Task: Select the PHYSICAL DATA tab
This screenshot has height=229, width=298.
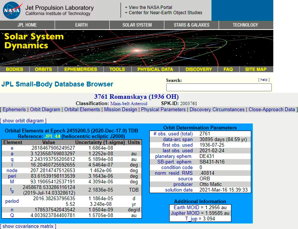Action: [x=155, y=69]
